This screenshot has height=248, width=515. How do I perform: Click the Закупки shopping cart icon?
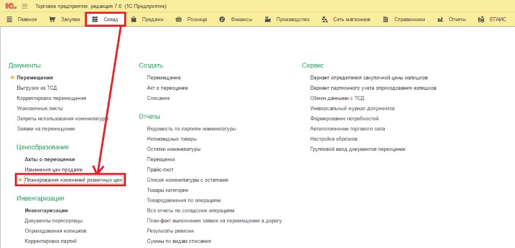pyautogui.click(x=52, y=19)
